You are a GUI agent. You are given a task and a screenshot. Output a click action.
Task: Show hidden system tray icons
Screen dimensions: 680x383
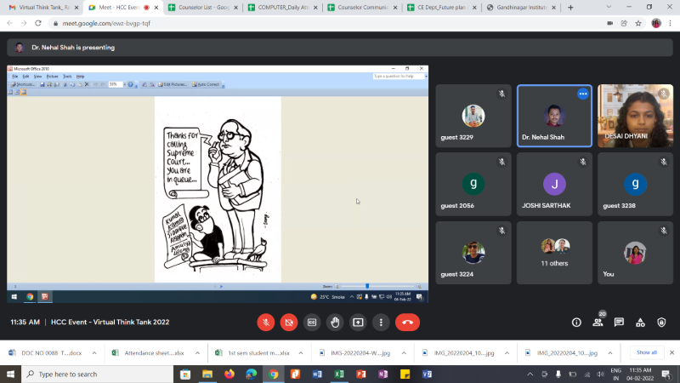pyautogui.click(x=530, y=374)
